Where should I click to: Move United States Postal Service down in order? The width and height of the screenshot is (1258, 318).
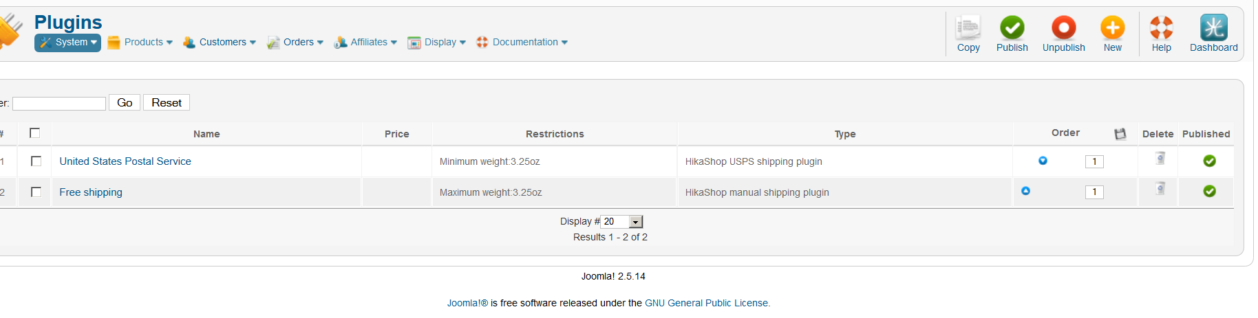[x=1043, y=161]
